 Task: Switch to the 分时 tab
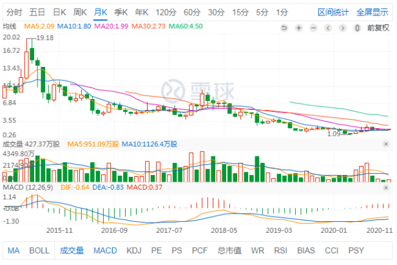click(14, 12)
